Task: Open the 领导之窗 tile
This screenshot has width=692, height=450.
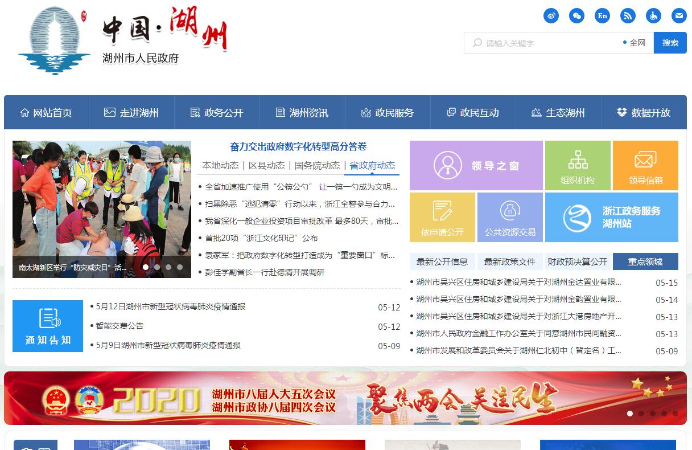Action: (476, 166)
